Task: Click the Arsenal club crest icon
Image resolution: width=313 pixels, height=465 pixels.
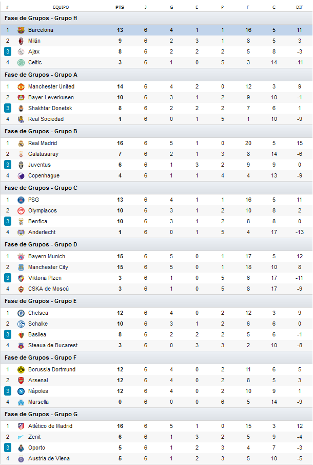Action: tap(21, 381)
